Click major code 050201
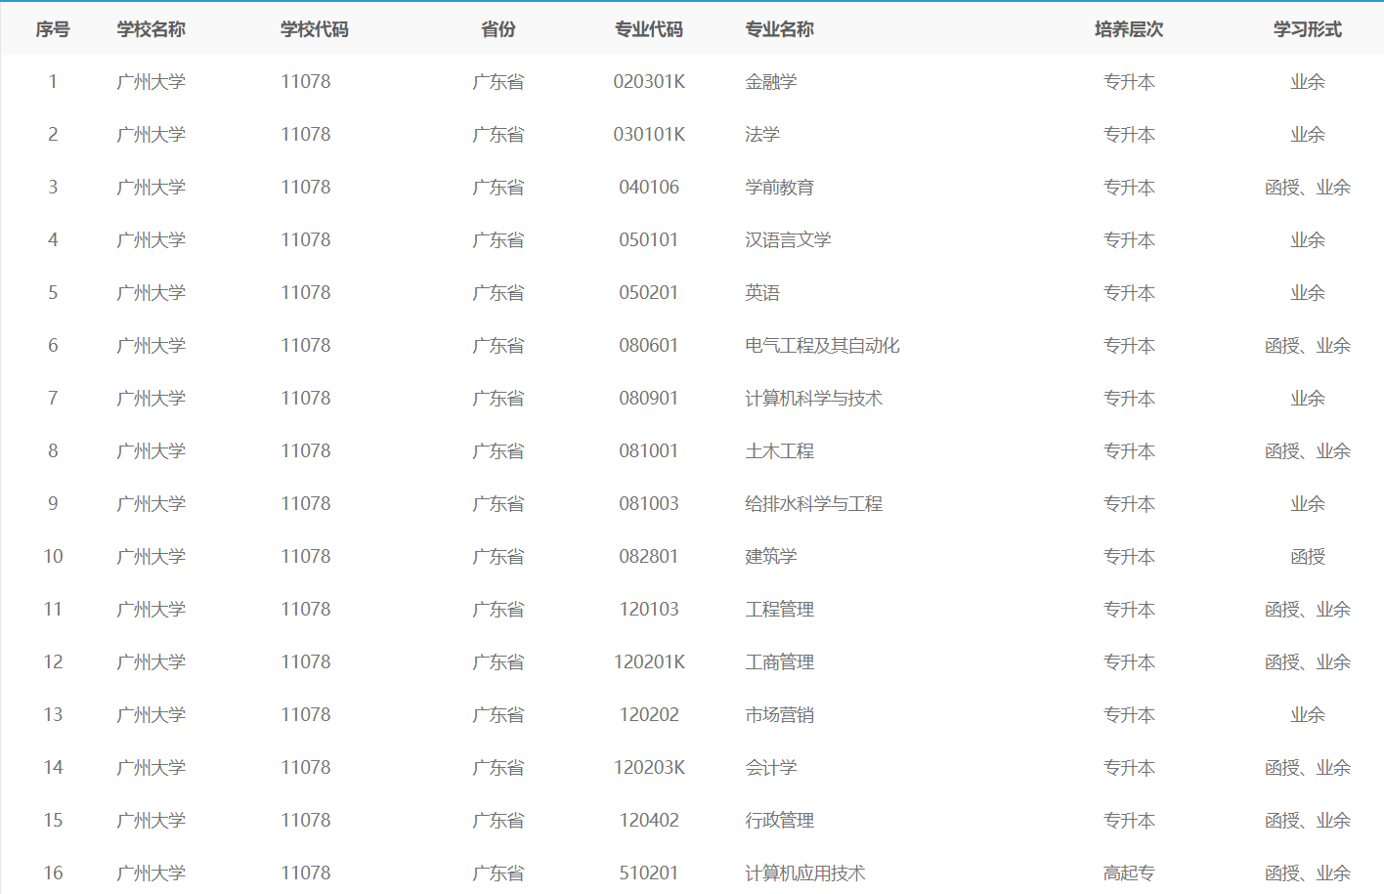Viewport: 1384px width, 894px height. 649,293
